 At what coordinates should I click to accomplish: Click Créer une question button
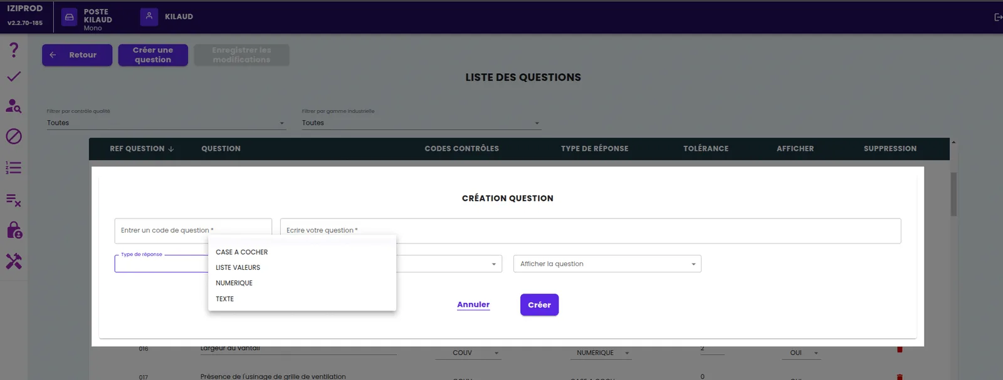click(x=153, y=55)
